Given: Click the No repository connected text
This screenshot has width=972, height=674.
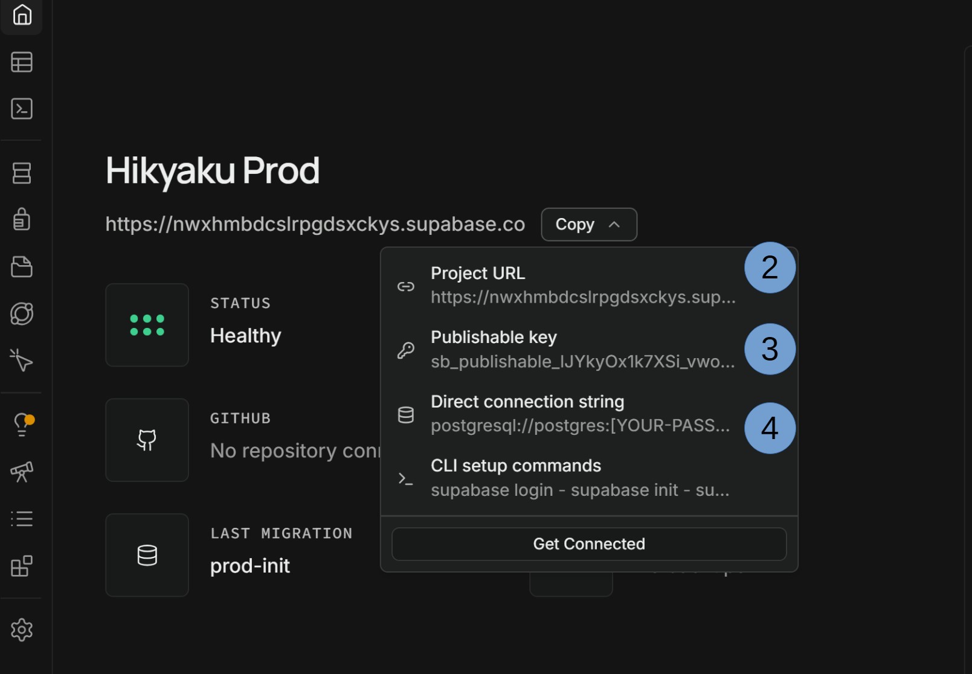Looking at the screenshot, I should pos(295,451).
